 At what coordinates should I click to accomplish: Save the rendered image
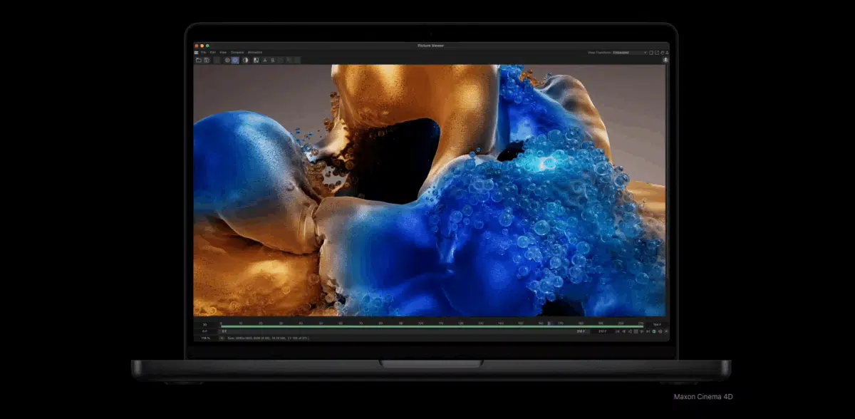[x=207, y=61]
